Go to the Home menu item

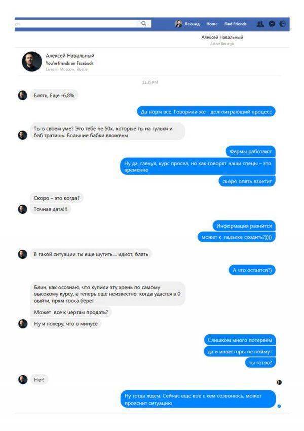(x=212, y=24)
